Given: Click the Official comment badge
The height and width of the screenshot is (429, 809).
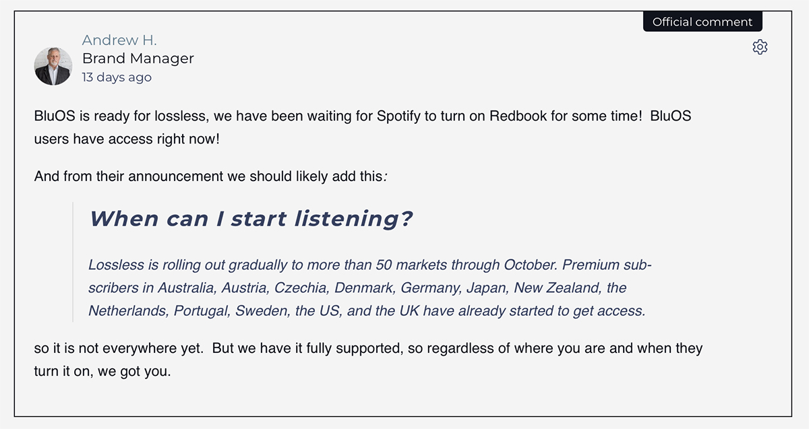Looking at the screenshot, I should 702,22.
